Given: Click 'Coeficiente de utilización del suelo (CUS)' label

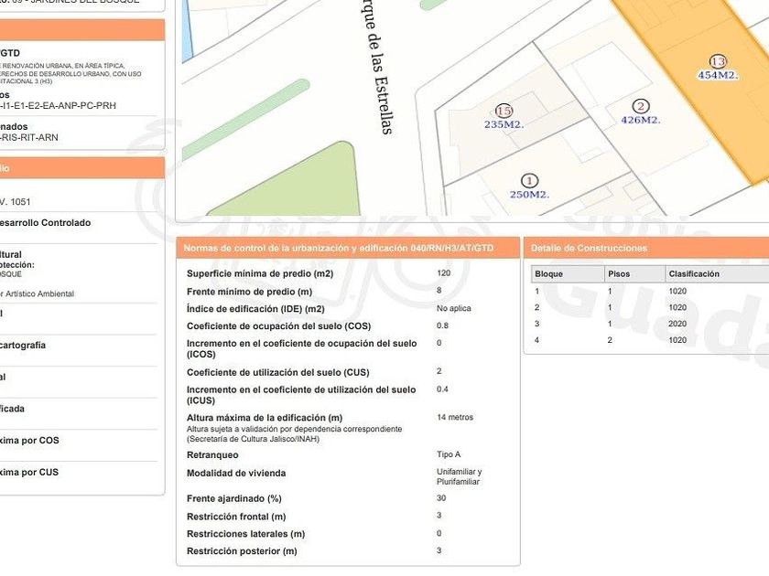Looking at the screenshot, I should point(277,372).
